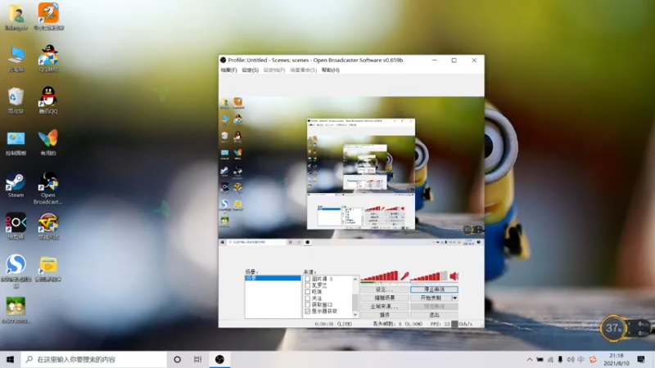The height and width of the screenshot is (368, 655).
Task: Open Task View on taskbar
Action: pyautogui.click(x=198, y=359)
